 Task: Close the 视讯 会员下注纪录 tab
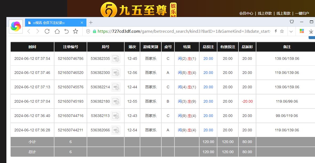82,23
